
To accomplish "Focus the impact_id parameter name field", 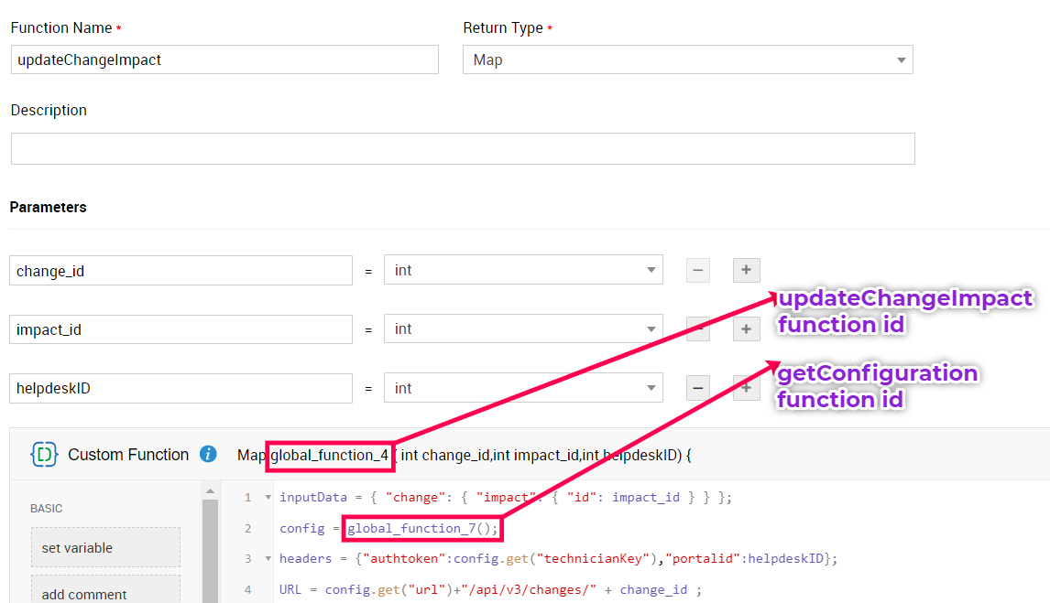I will [180, 329].
